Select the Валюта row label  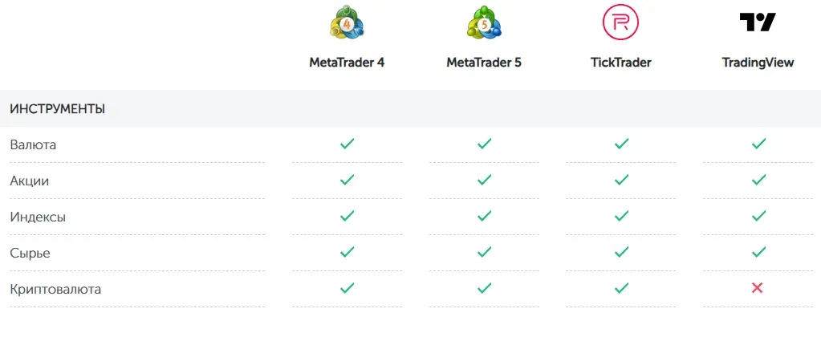[33, 145]
